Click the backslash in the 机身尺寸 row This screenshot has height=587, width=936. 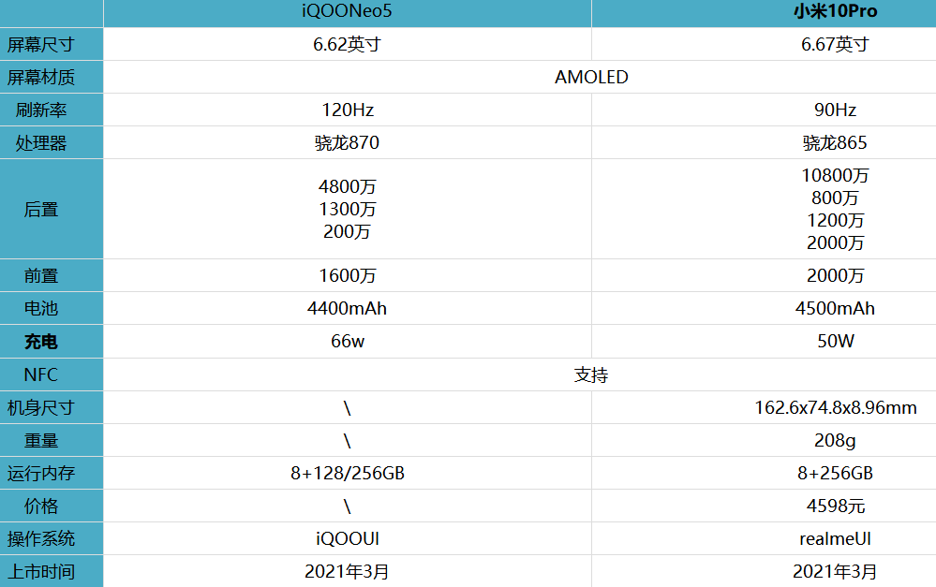tap(347, 408)
